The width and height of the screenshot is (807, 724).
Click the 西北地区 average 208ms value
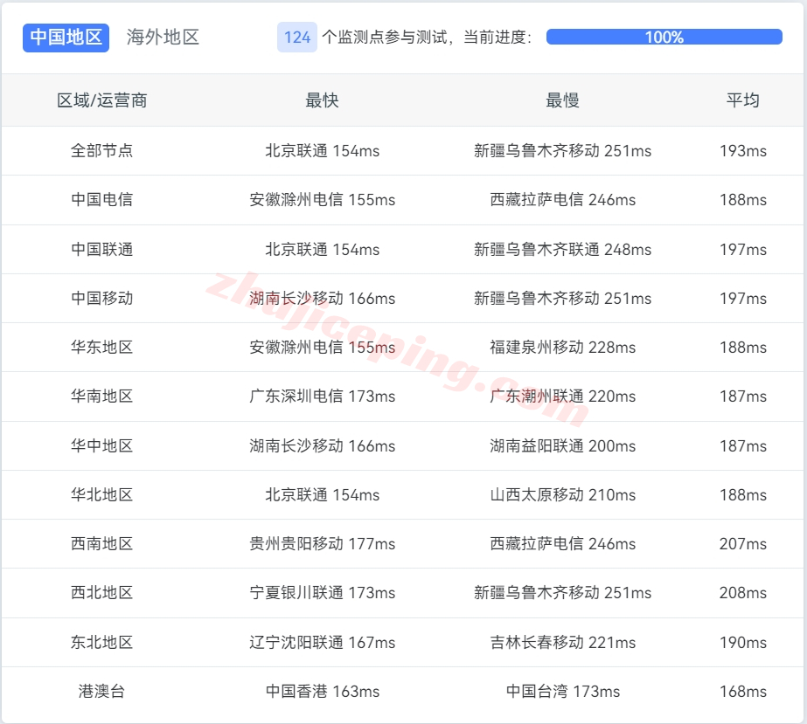pos(742,593)
